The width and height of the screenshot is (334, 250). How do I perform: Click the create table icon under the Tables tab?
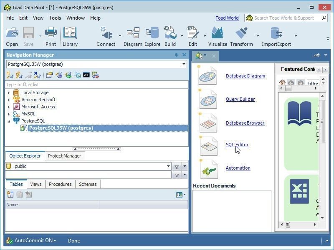click(x=10, y=195)
